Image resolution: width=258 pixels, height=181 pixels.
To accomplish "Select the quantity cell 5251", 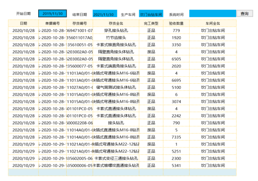I will [x=176, y=151].
